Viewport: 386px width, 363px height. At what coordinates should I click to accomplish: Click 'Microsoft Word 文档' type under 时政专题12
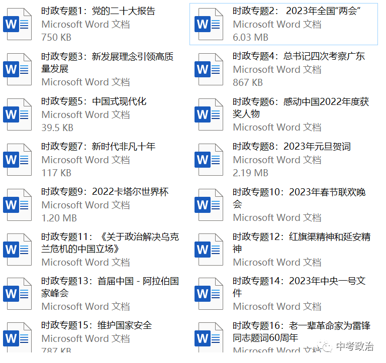(277, 263)
